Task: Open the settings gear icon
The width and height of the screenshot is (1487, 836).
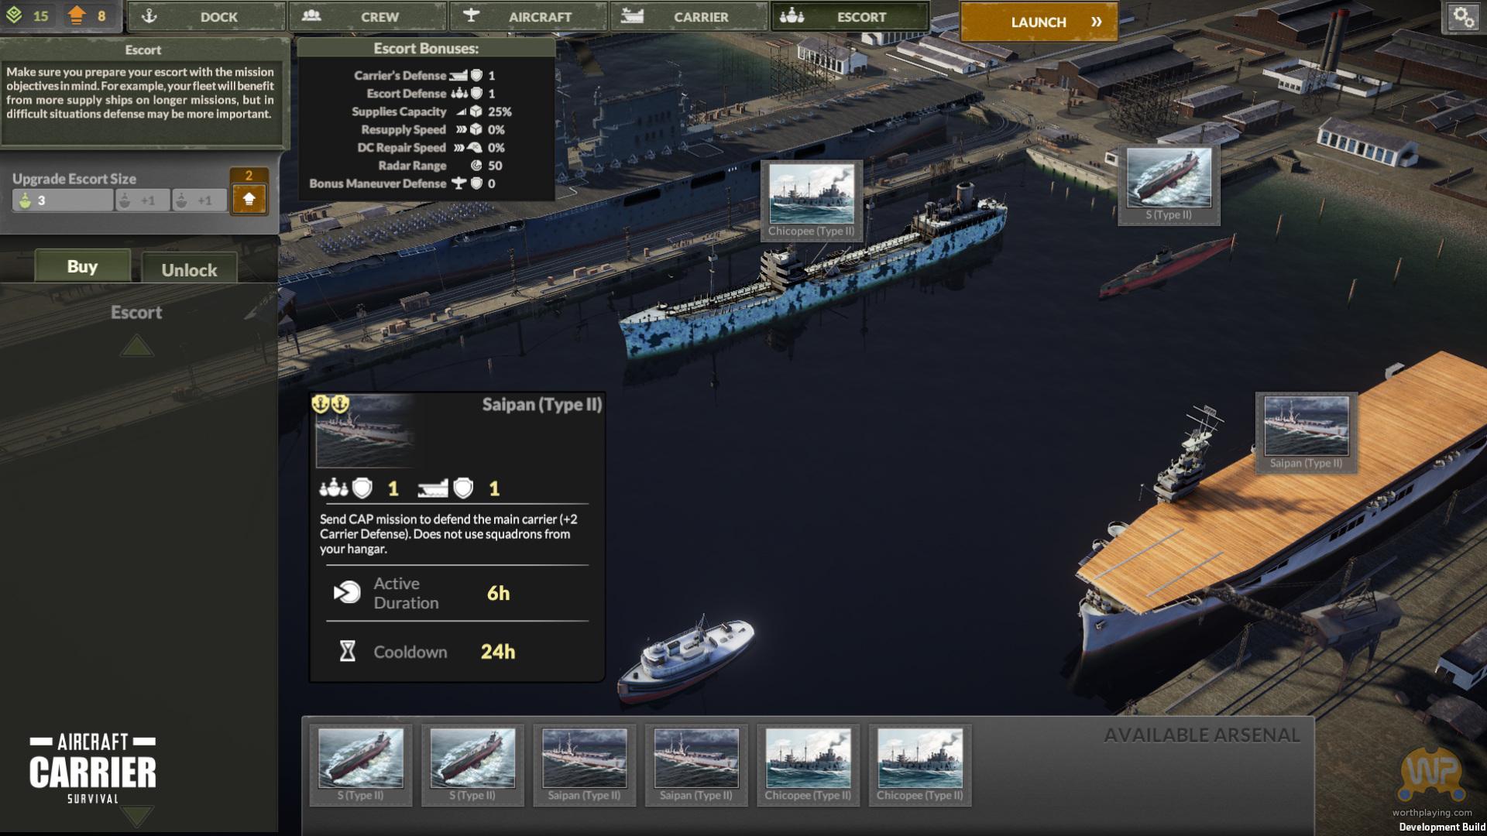Action: pyautogui.click(x=1463, y=17)
